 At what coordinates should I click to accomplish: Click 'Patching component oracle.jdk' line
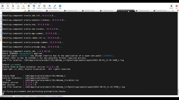coord(28,51)
